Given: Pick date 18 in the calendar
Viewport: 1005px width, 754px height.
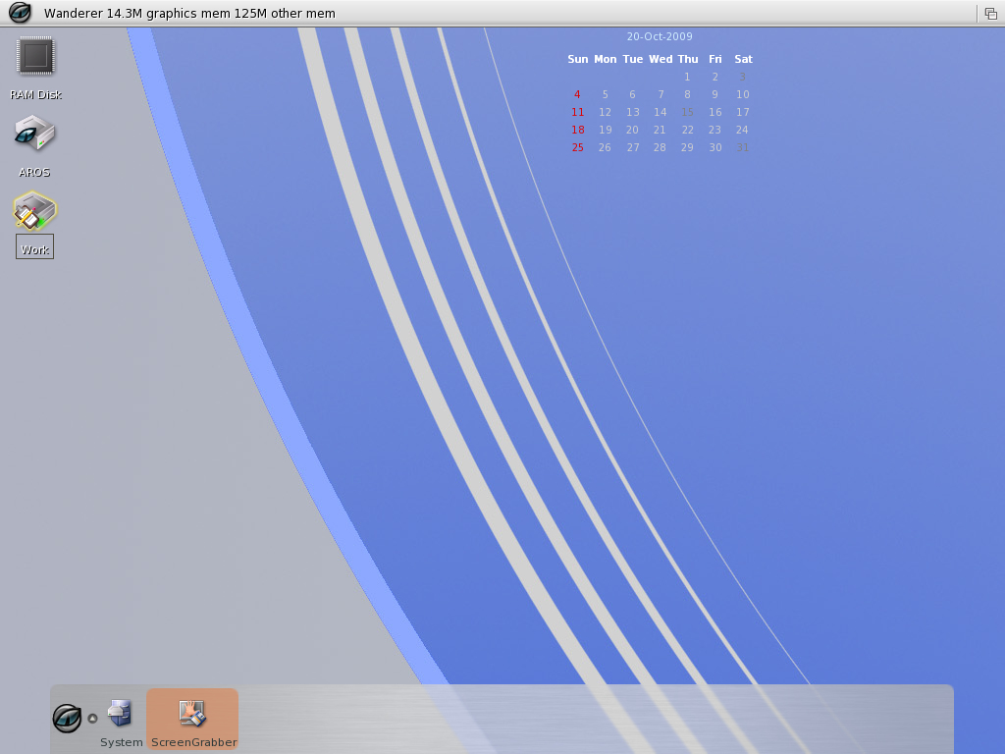Looking at the screenshot, I should [x=577, y=131].
